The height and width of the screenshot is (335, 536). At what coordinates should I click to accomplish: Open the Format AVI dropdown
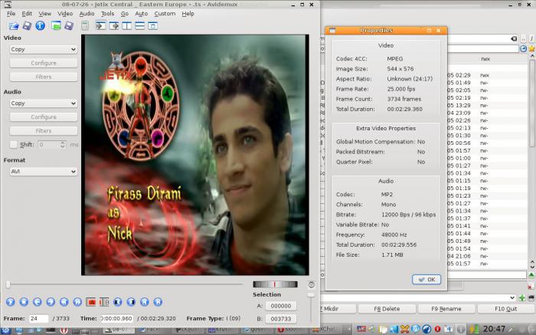pos(44,172)
